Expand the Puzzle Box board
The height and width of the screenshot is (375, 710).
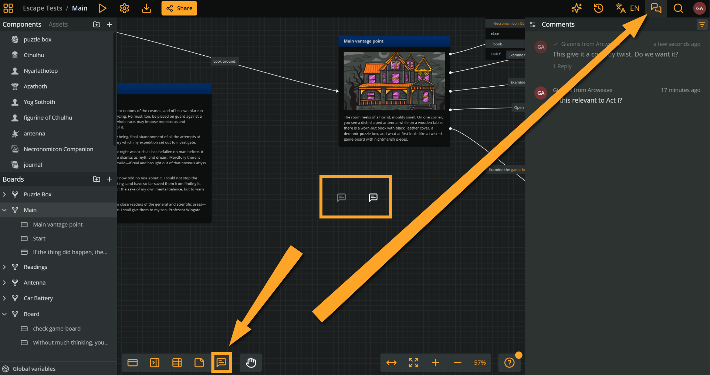tap(4, 195)
